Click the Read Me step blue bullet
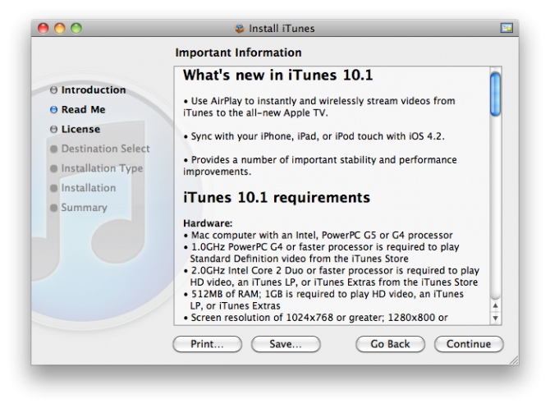The height and width of the screenshot is (408, 550). pos(53,110)
